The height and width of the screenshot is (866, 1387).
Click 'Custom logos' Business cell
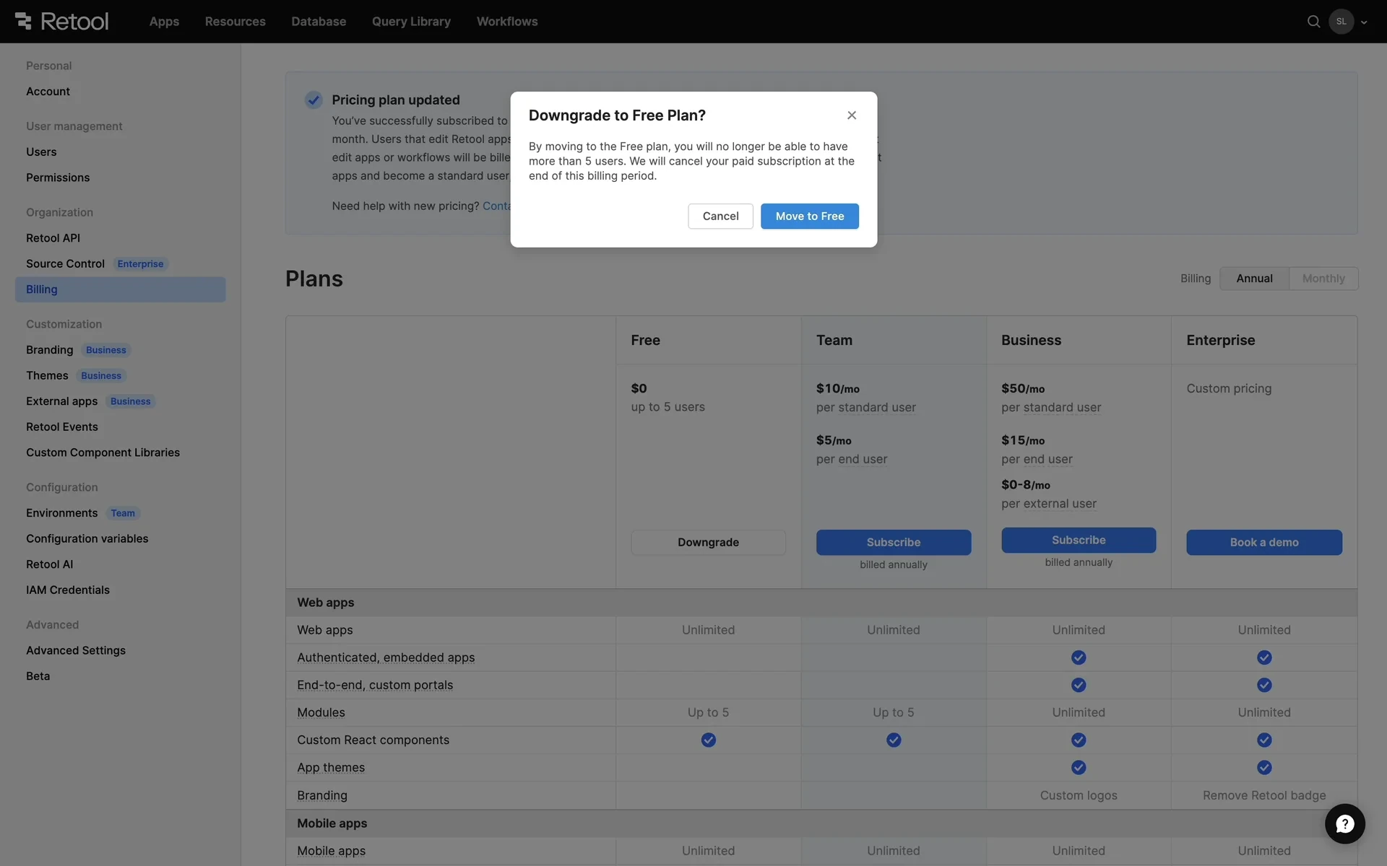[x=1079, y=795]
